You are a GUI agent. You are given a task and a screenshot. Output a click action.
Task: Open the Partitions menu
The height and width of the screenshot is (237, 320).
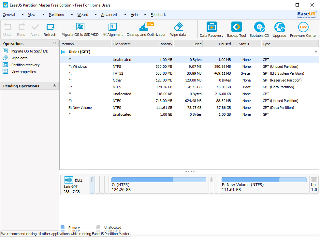(x=56, y=15)
